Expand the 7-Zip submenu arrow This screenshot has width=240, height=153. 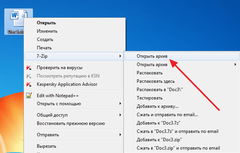tap(120, 56)
